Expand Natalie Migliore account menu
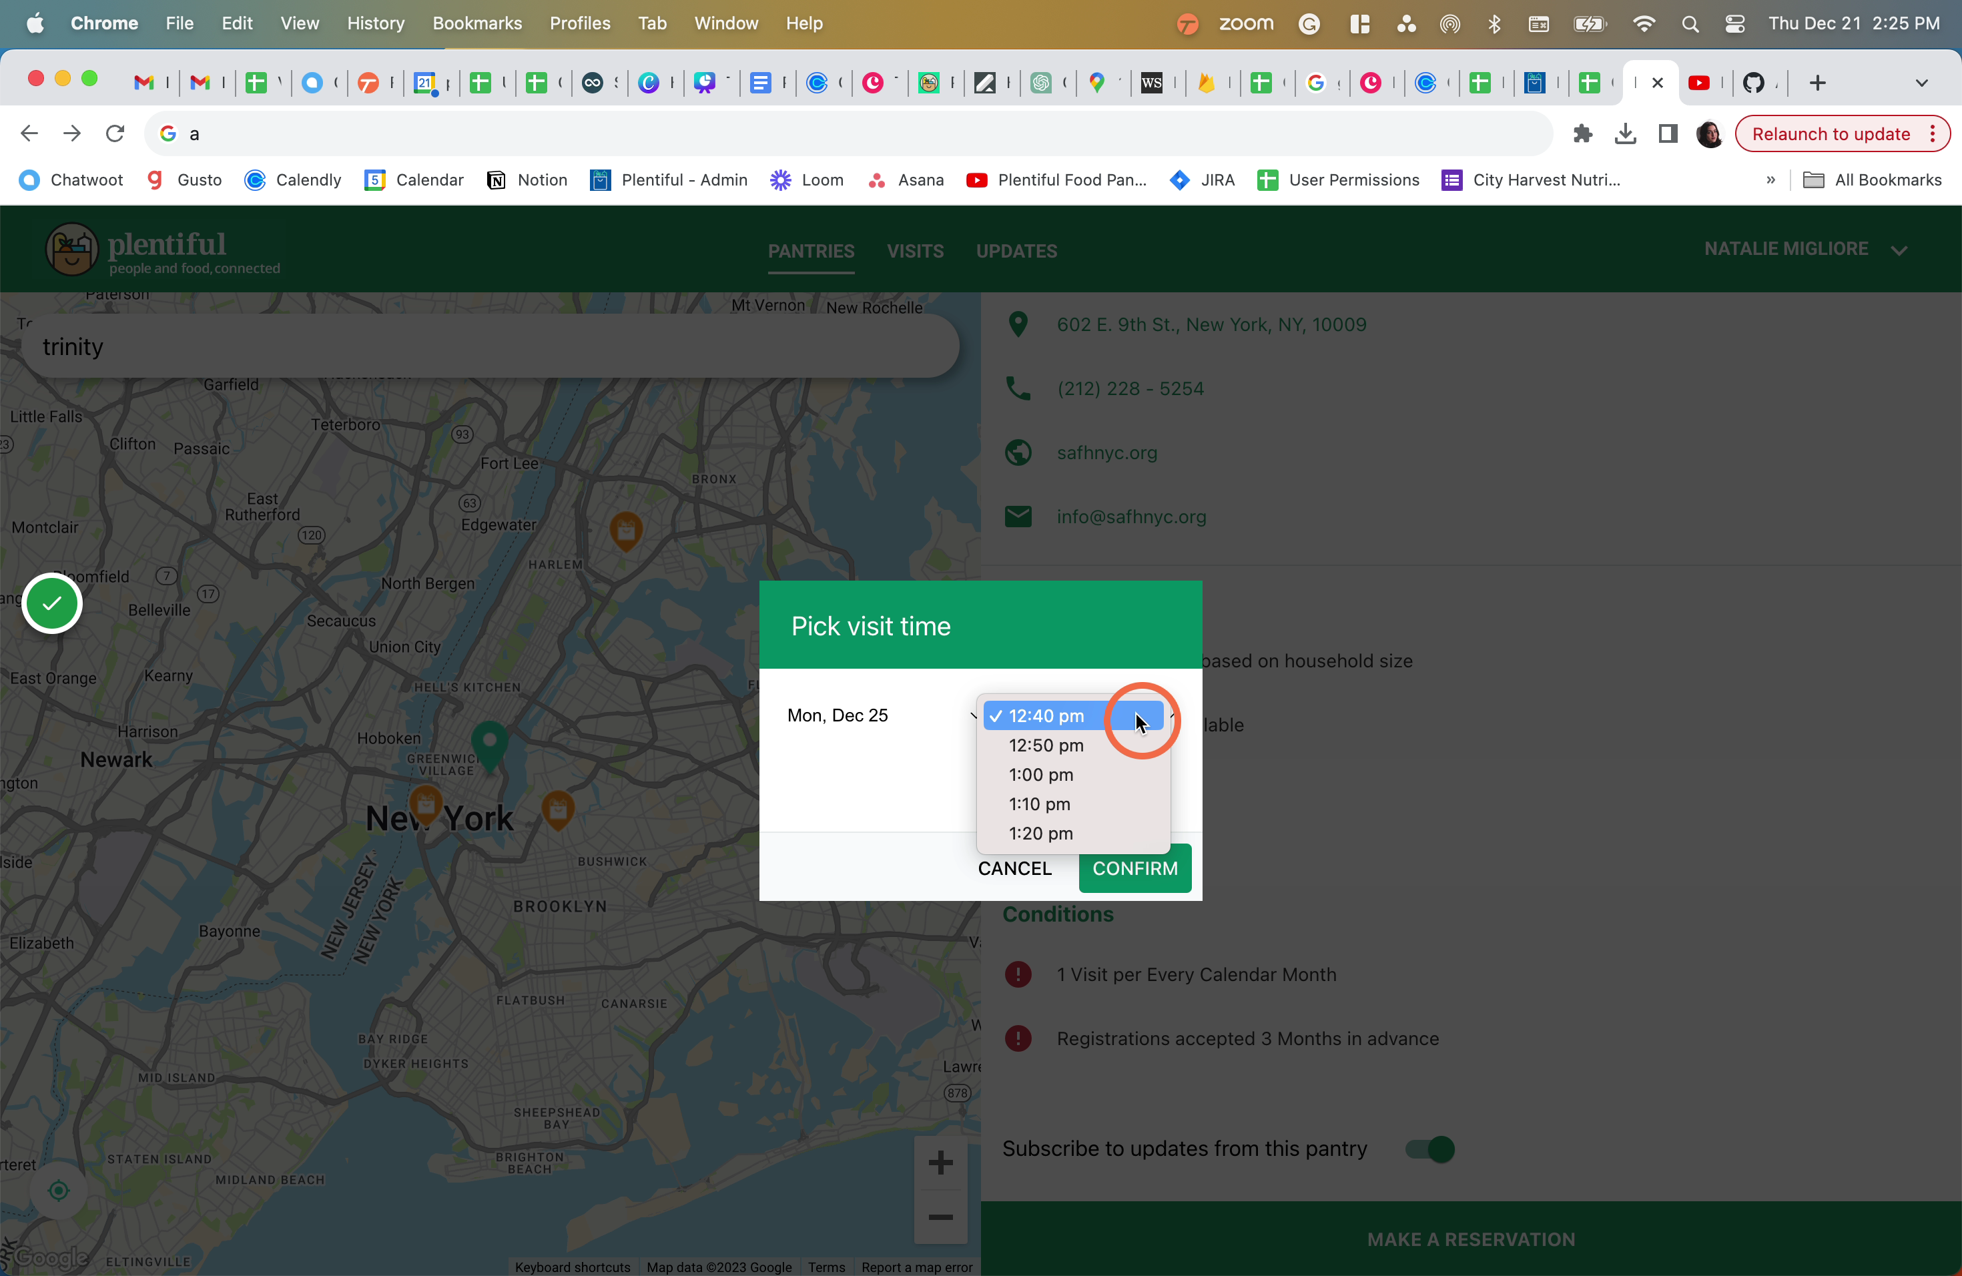The image size is (1962, 1276). coord(1805,249)
